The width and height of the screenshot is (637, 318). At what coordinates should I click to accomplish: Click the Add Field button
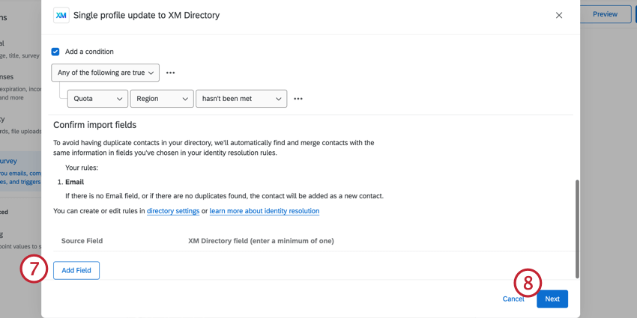point(76,271)
